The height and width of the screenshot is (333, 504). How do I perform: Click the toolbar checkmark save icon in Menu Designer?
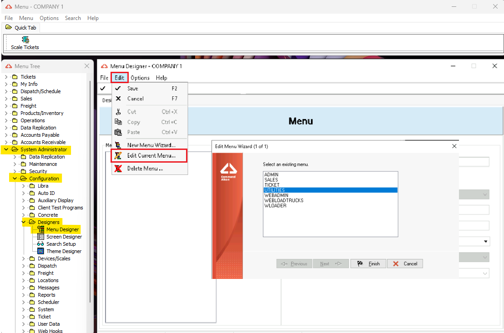click(103, 88)
